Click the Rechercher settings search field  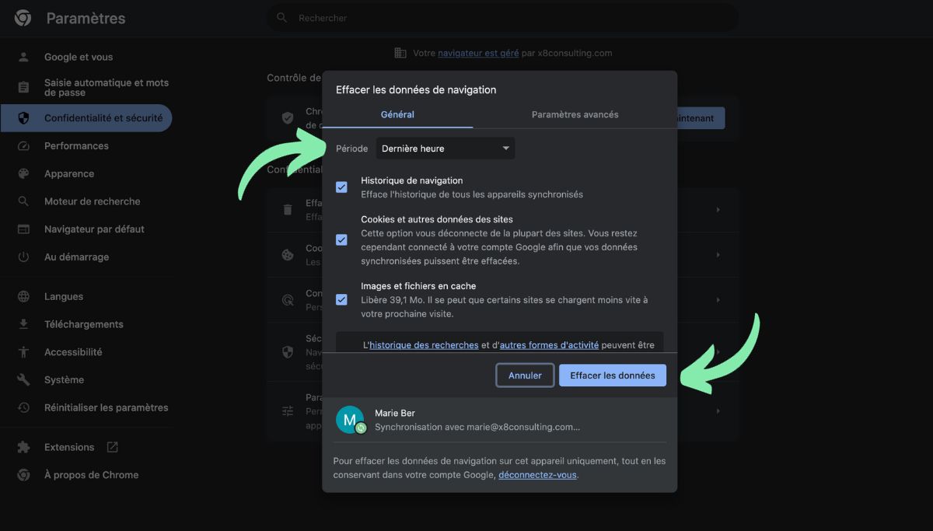503,17
